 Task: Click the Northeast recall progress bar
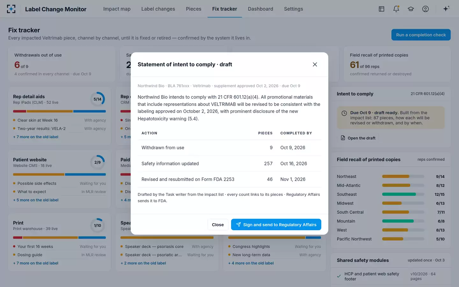point(403,176)
